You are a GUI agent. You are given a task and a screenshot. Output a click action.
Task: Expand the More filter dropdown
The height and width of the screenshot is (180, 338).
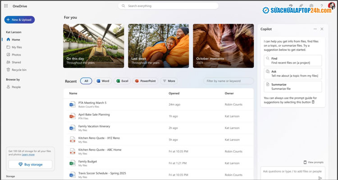[169, 81]
